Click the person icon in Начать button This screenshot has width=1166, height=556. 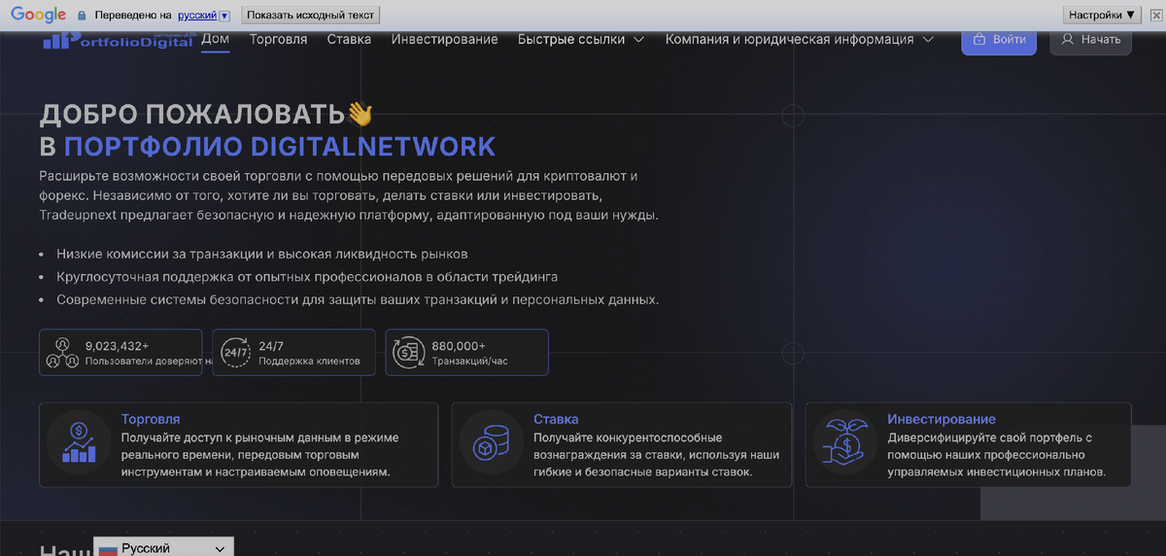pos(1068,40)
